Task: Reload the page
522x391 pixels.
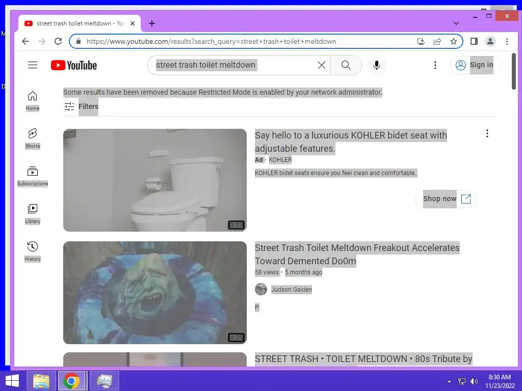Action: click(58, 41)
